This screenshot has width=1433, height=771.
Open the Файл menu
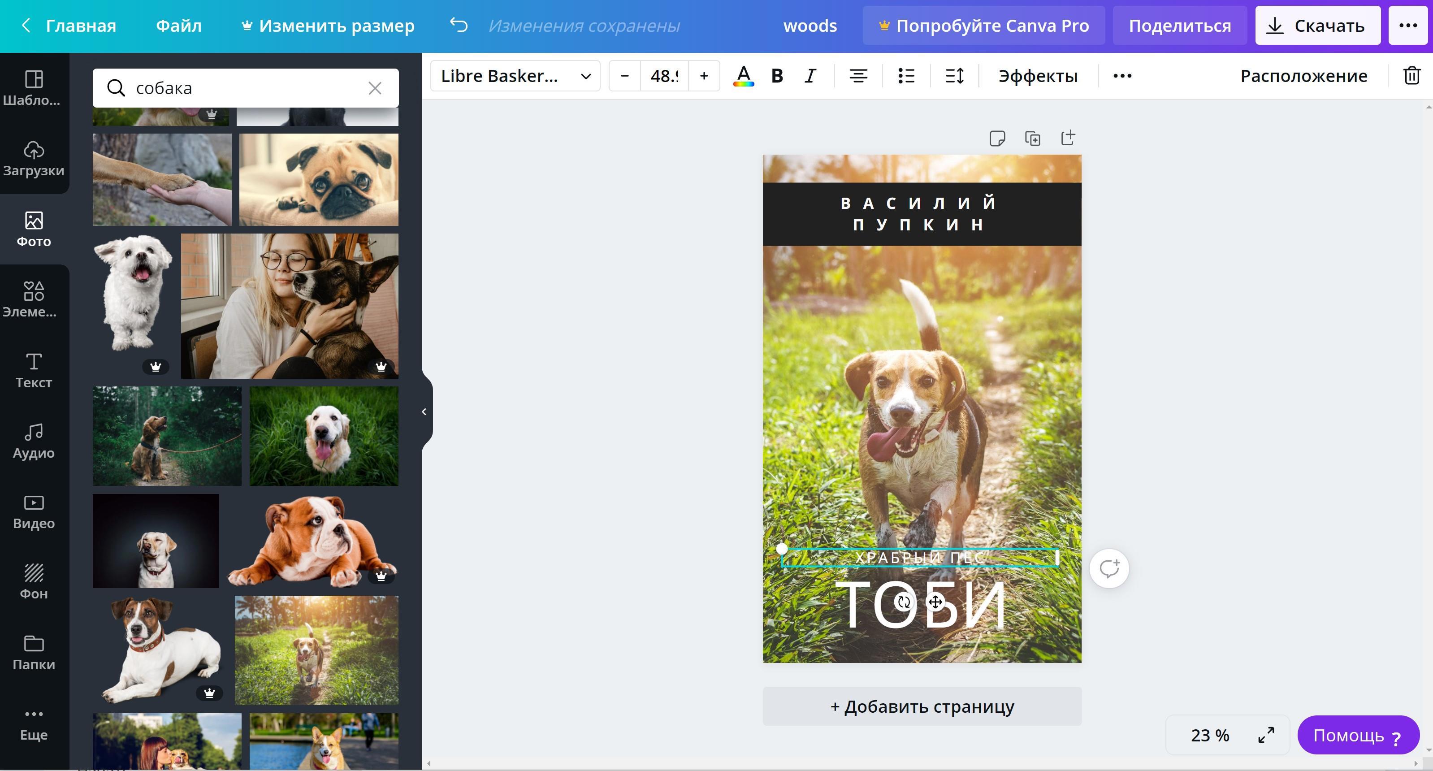pos(178,26)
